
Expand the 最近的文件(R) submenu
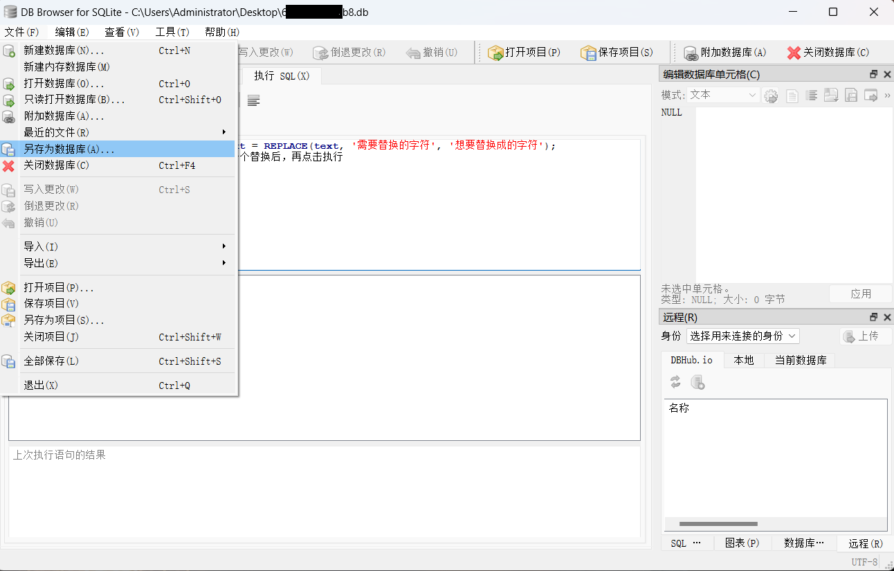[129, 132]
